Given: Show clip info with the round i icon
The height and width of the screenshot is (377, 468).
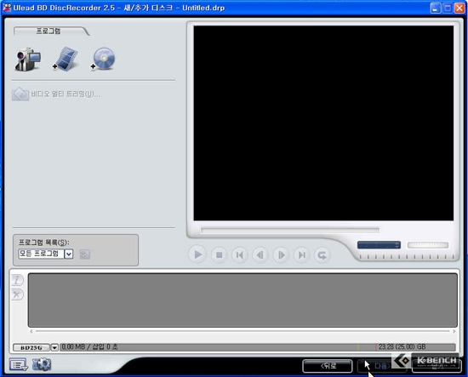Looking at the screenshot, I should (17, 280).
